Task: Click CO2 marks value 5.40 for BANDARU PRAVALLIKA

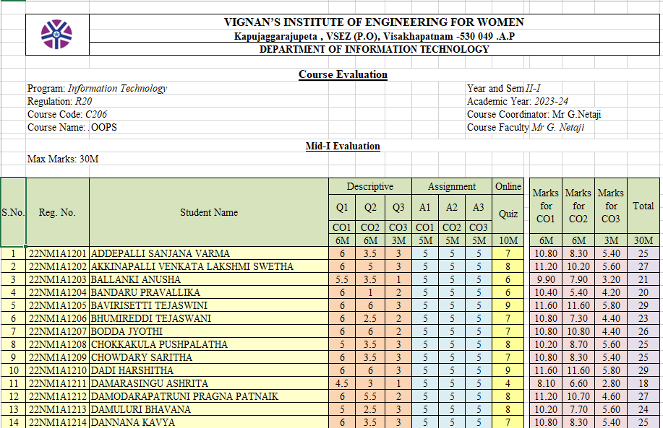Action: [x=578, y=292]
